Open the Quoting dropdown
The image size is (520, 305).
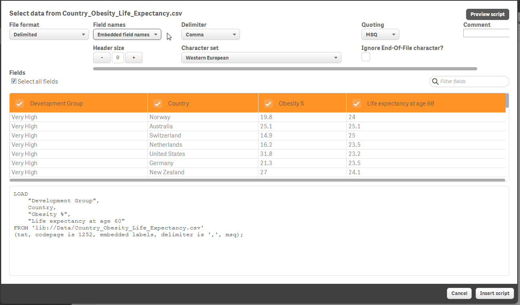tap(380, 34)
